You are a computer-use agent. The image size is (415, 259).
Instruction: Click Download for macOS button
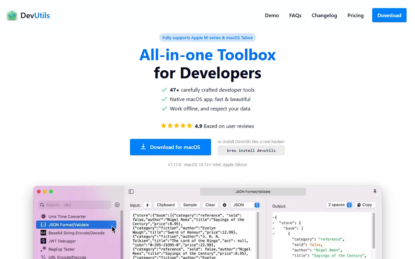coord(171,147)
